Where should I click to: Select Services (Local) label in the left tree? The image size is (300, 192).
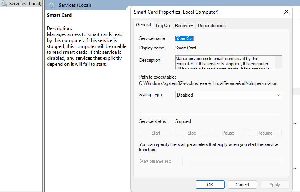[x=25, y=4]
